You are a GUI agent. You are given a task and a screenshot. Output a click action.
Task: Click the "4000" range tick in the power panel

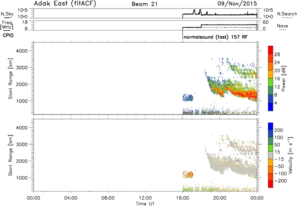pyautogui.click(x=22, y=51)
